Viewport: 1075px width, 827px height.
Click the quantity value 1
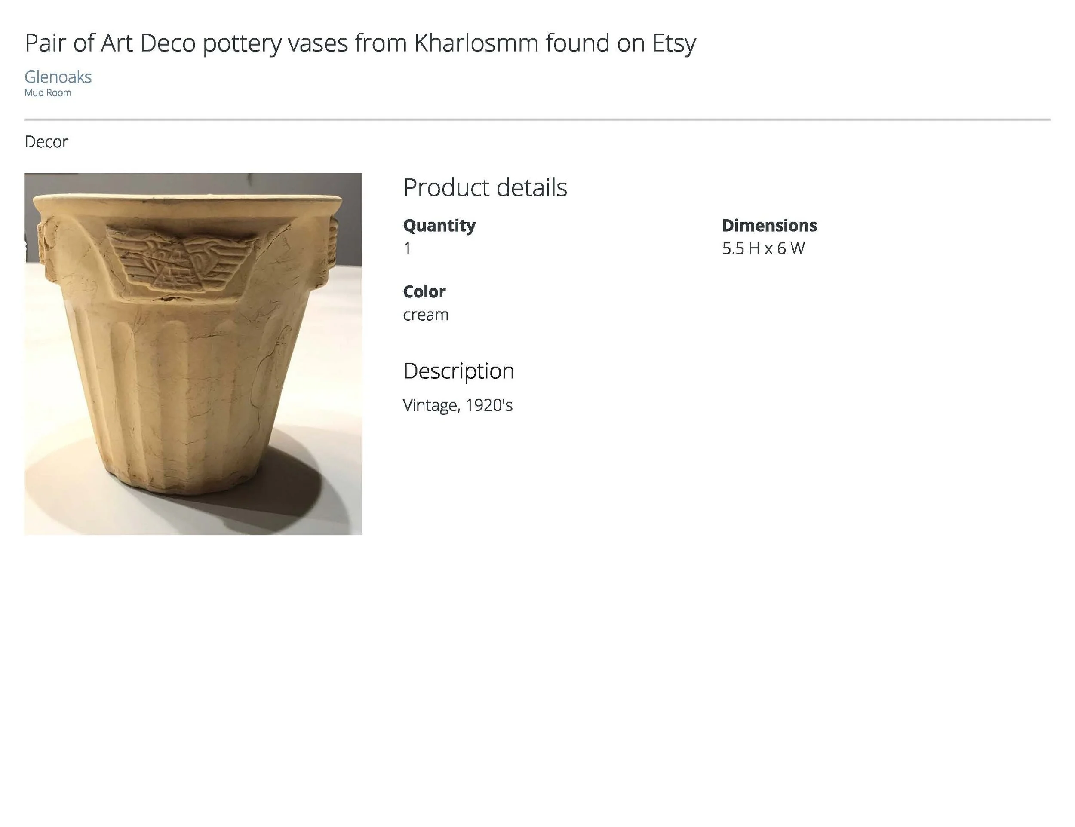click(x=407, y=248)
